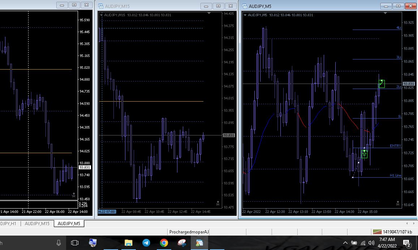Click the ProchargedmoparAJ profile in status bar
Image resolution: width=418 pixels, height=250 pixels.
[x=189, y=232]
